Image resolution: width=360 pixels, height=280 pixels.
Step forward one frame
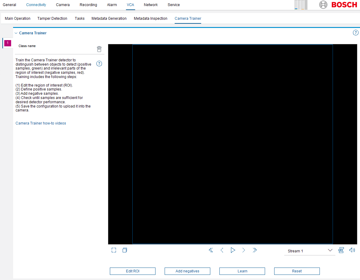(x=244, y=250)
